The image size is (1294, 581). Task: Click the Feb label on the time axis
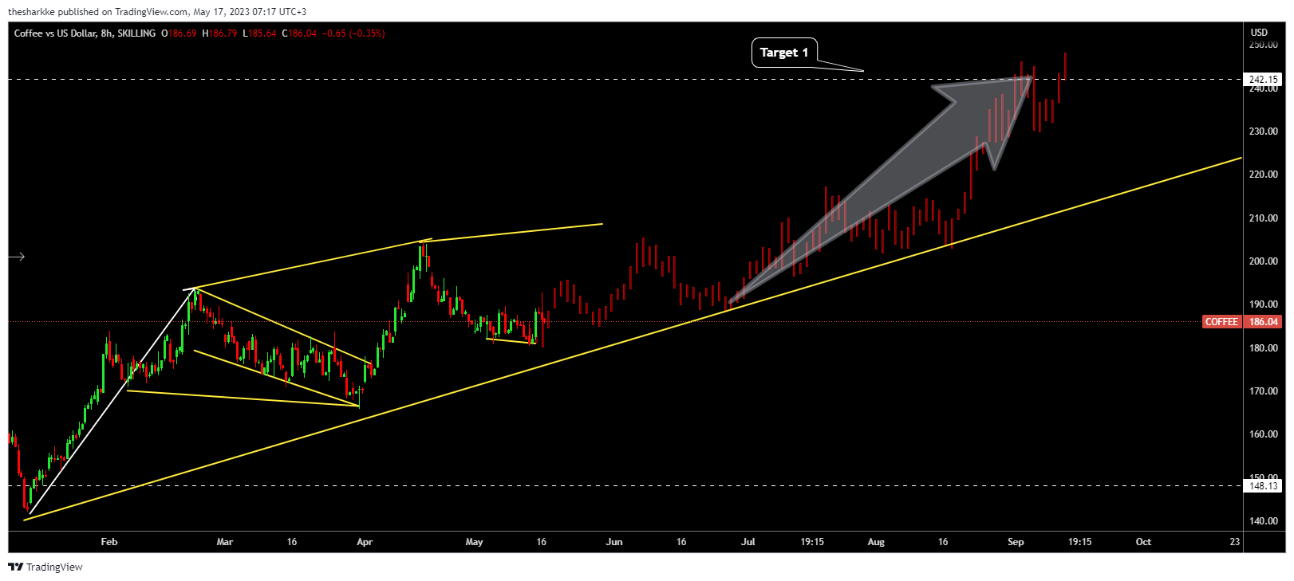point(109,542)
